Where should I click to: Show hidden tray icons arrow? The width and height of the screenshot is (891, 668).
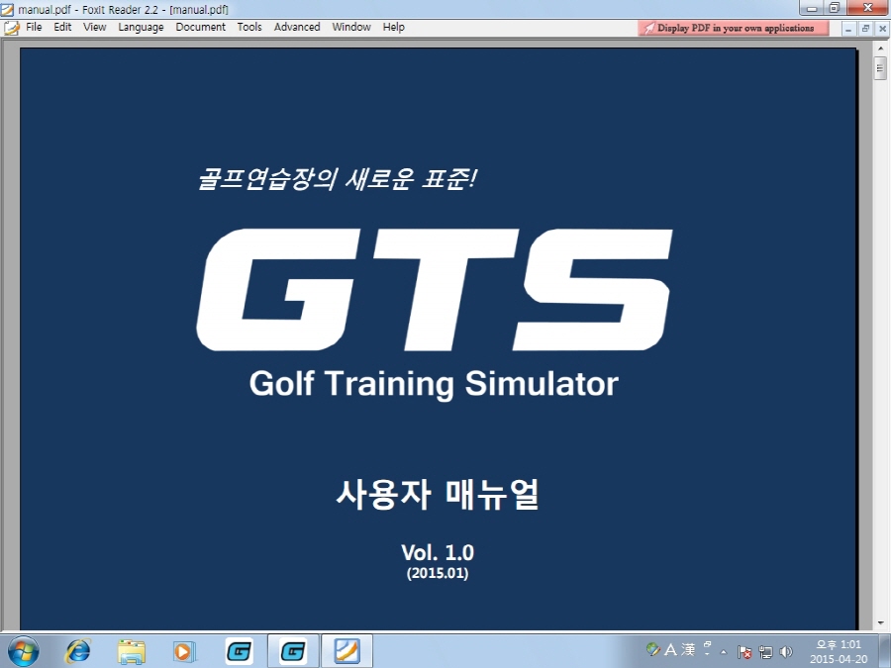click(x=724, y=651)
